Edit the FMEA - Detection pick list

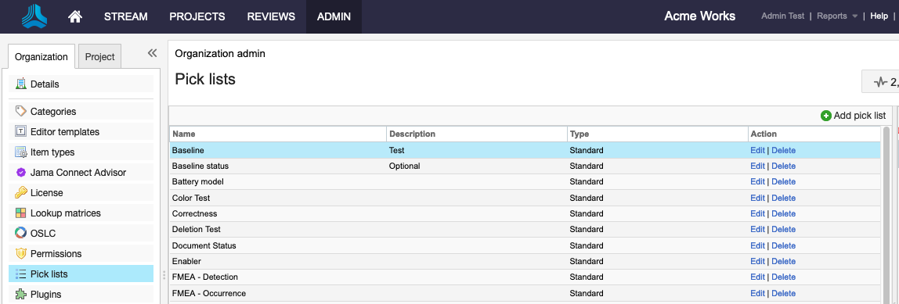(757, 277)
